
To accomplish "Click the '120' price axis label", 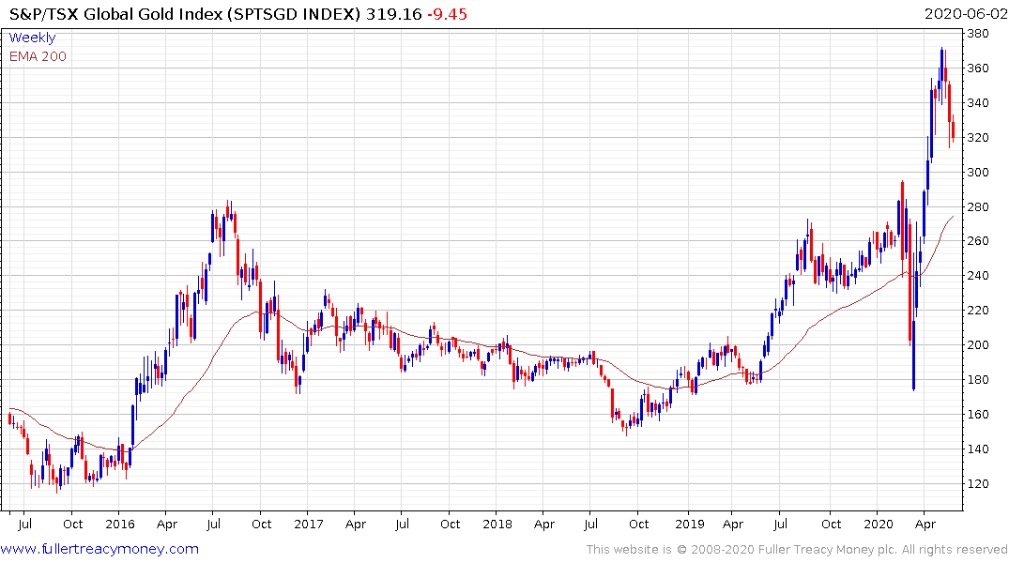I will pos(978,484).
